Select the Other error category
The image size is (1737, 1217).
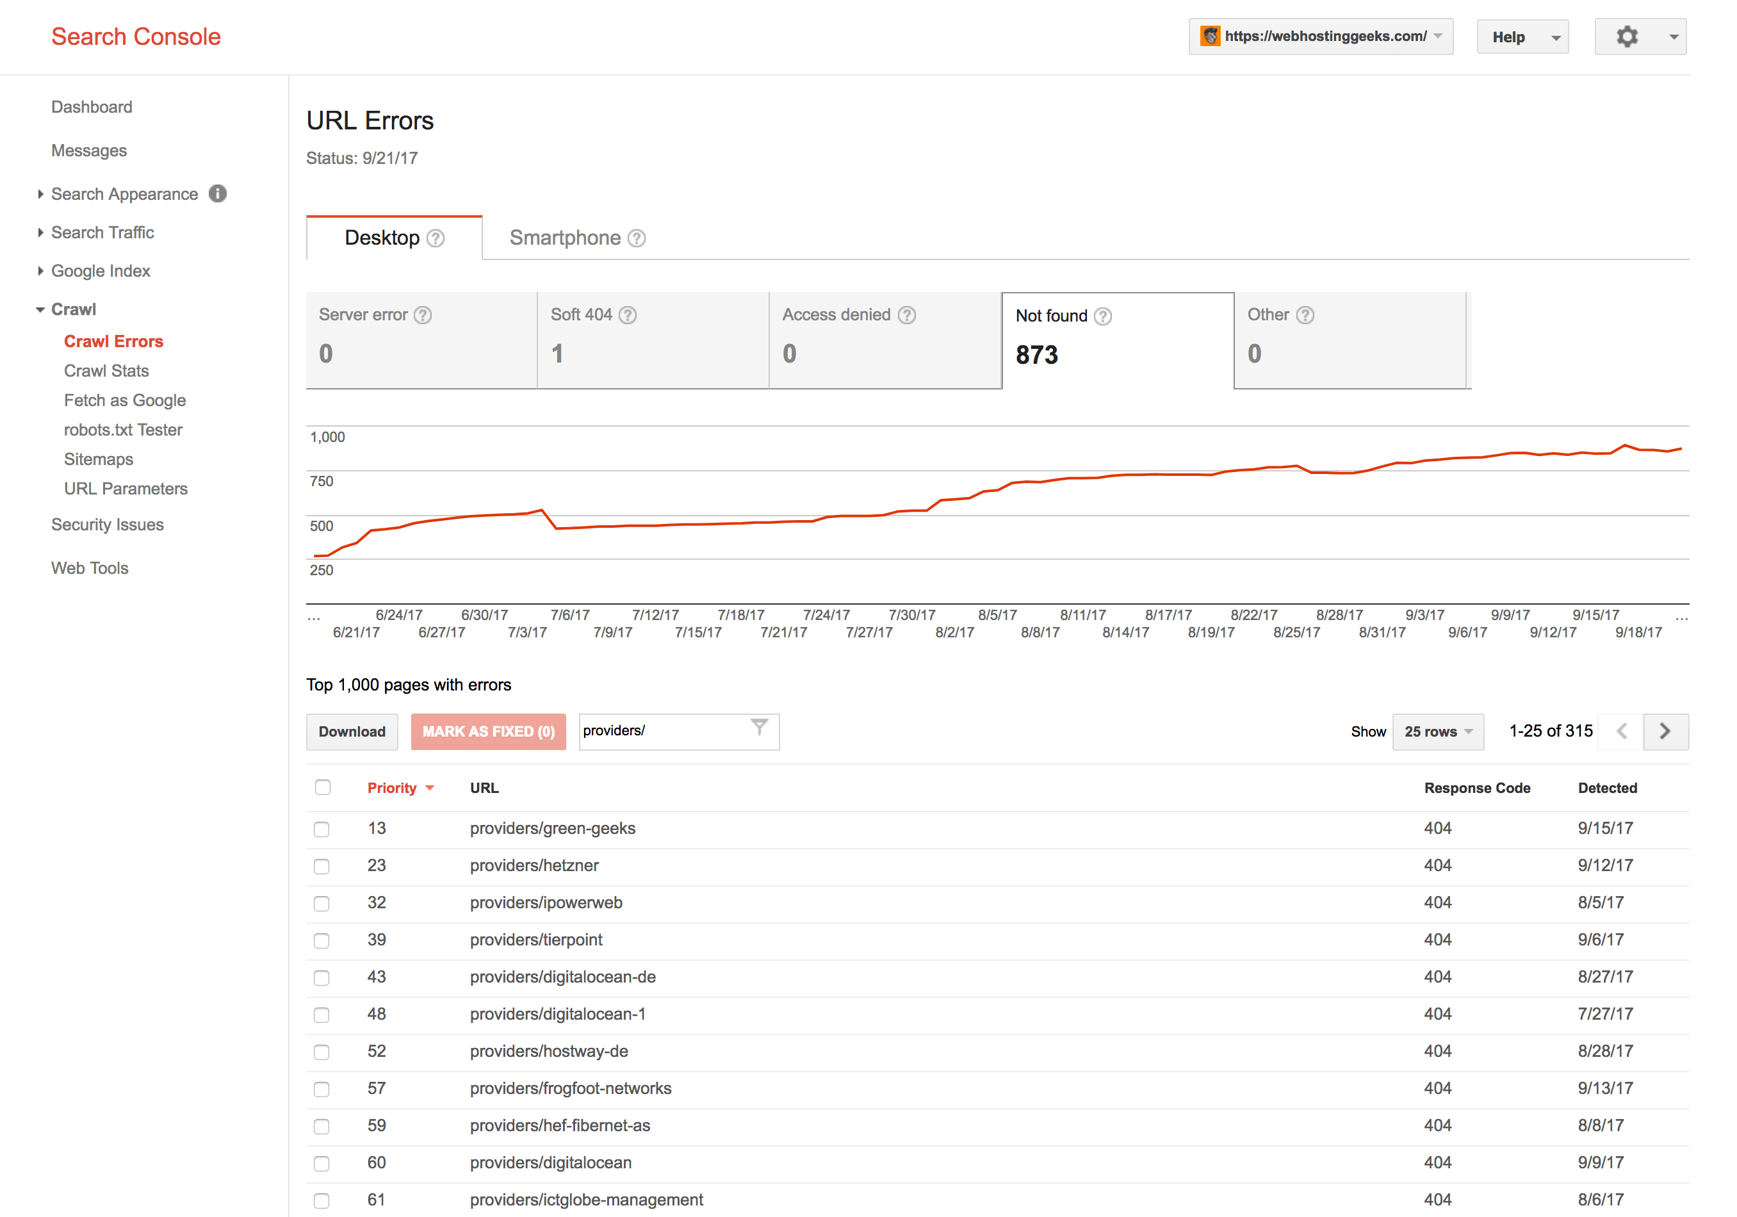(1350, 340)
